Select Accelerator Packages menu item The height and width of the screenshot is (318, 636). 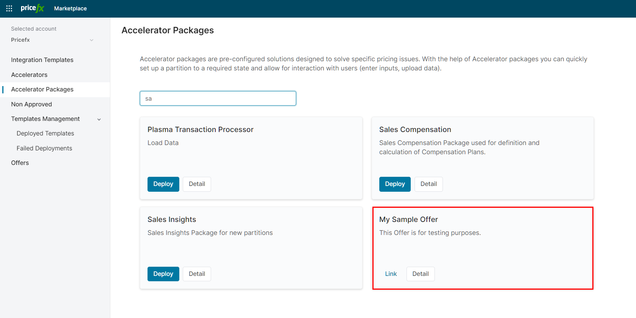click(x=42, y=89)
